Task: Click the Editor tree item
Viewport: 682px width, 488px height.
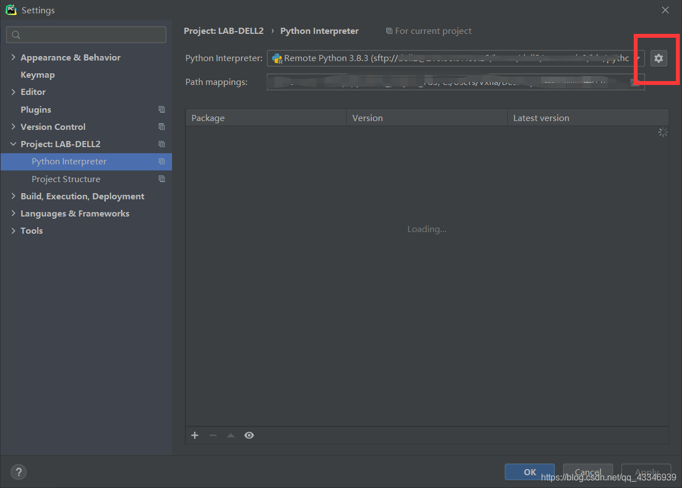Action: click(x=33, y=92)
